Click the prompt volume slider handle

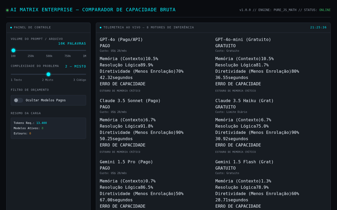13,50
